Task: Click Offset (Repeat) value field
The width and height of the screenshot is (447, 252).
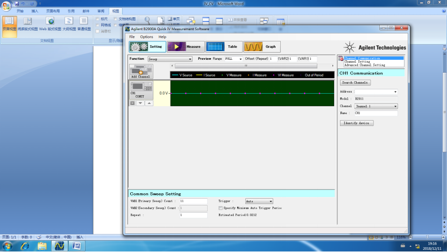Action: point(273,59)
